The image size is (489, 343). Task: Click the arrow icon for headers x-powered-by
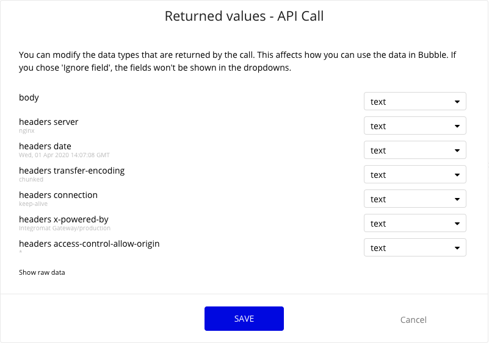click(457, 224)
